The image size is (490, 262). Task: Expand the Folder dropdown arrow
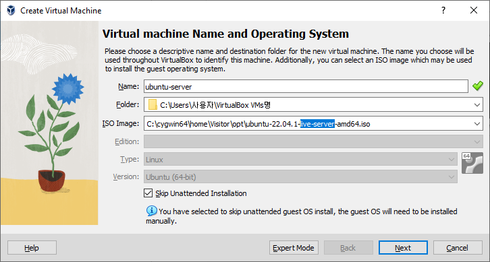point(477,105)
